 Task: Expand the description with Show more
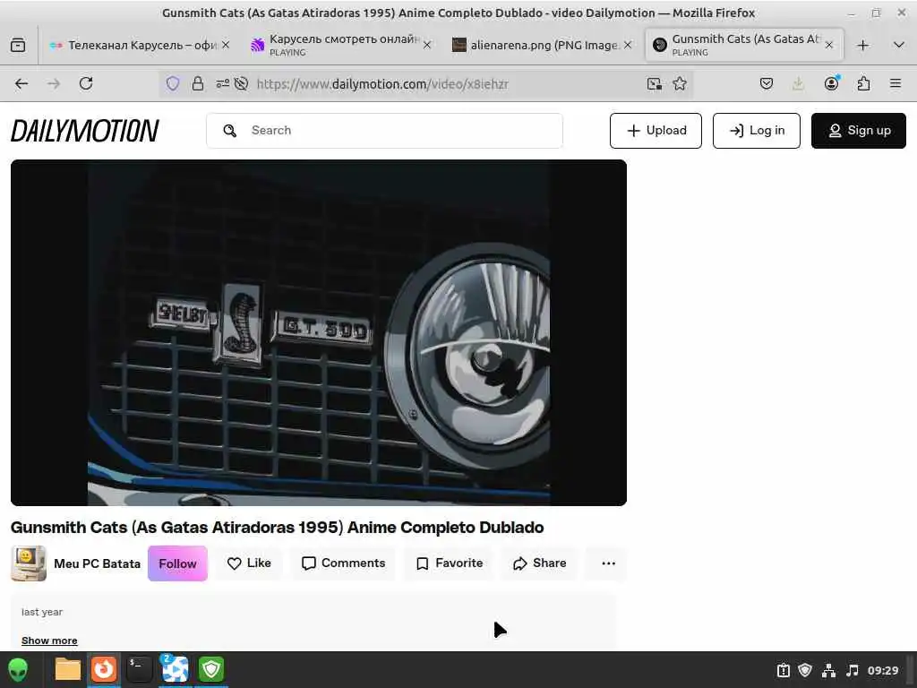pyautogui.click(x=50, y=641)
